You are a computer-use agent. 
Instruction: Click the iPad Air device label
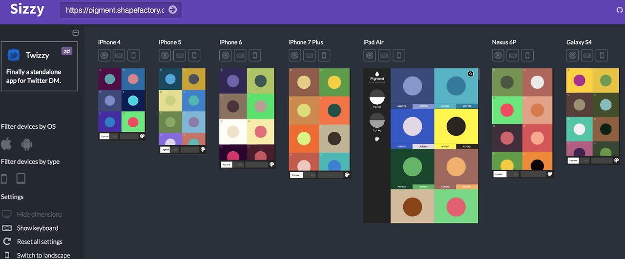(x=374, y=42)
